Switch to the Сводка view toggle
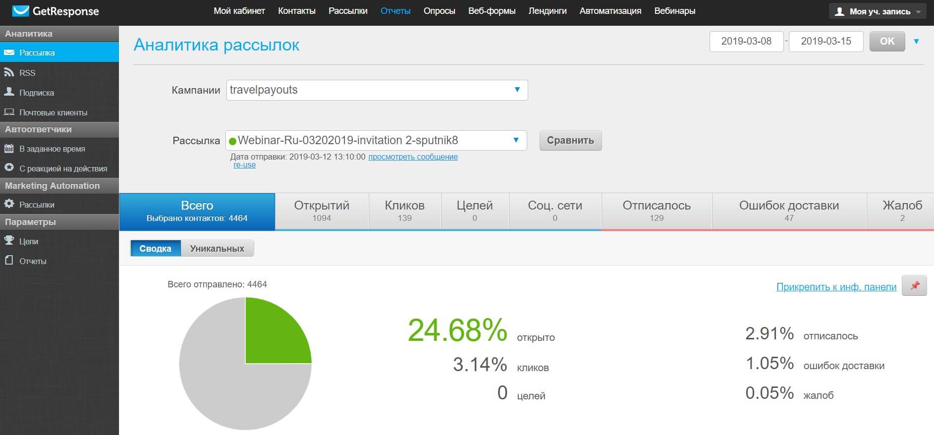The height and width of the screenshot is (435, 934). (155, 248)
